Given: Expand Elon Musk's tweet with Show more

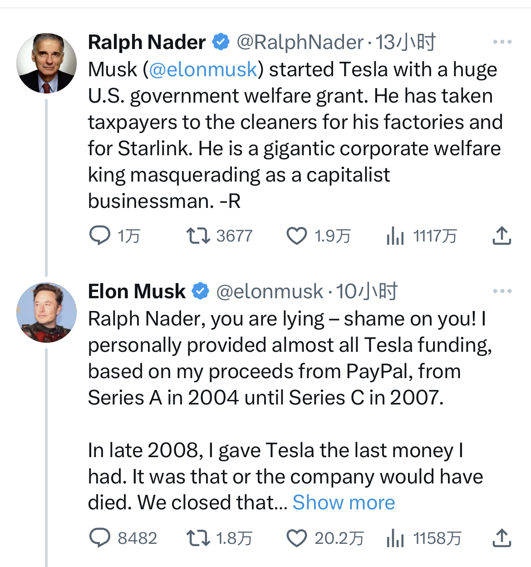Looking at the screenshot, I should (x=344, y=503).
